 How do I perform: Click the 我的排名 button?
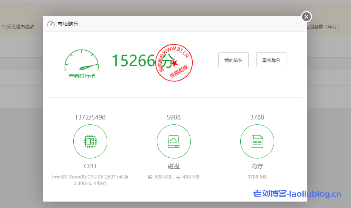coord(233,60)
